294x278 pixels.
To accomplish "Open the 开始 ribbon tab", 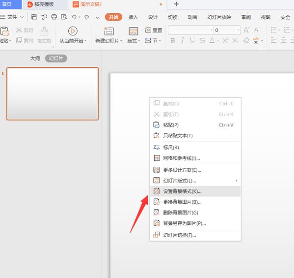I will coord(113,17).
